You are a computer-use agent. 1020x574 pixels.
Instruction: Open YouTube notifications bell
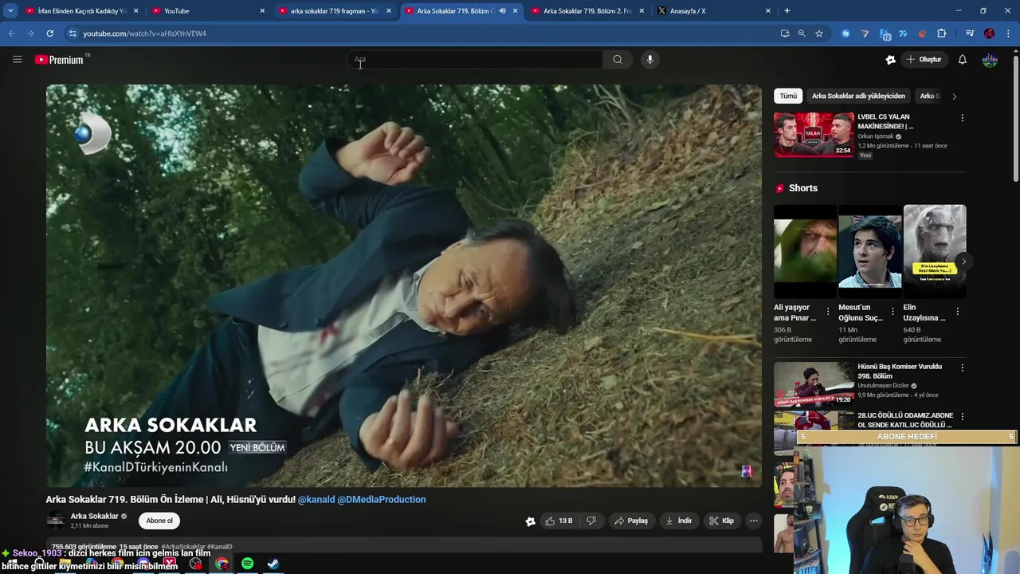(x=963, y=59)
